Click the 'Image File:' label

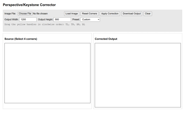pos(10,14)
